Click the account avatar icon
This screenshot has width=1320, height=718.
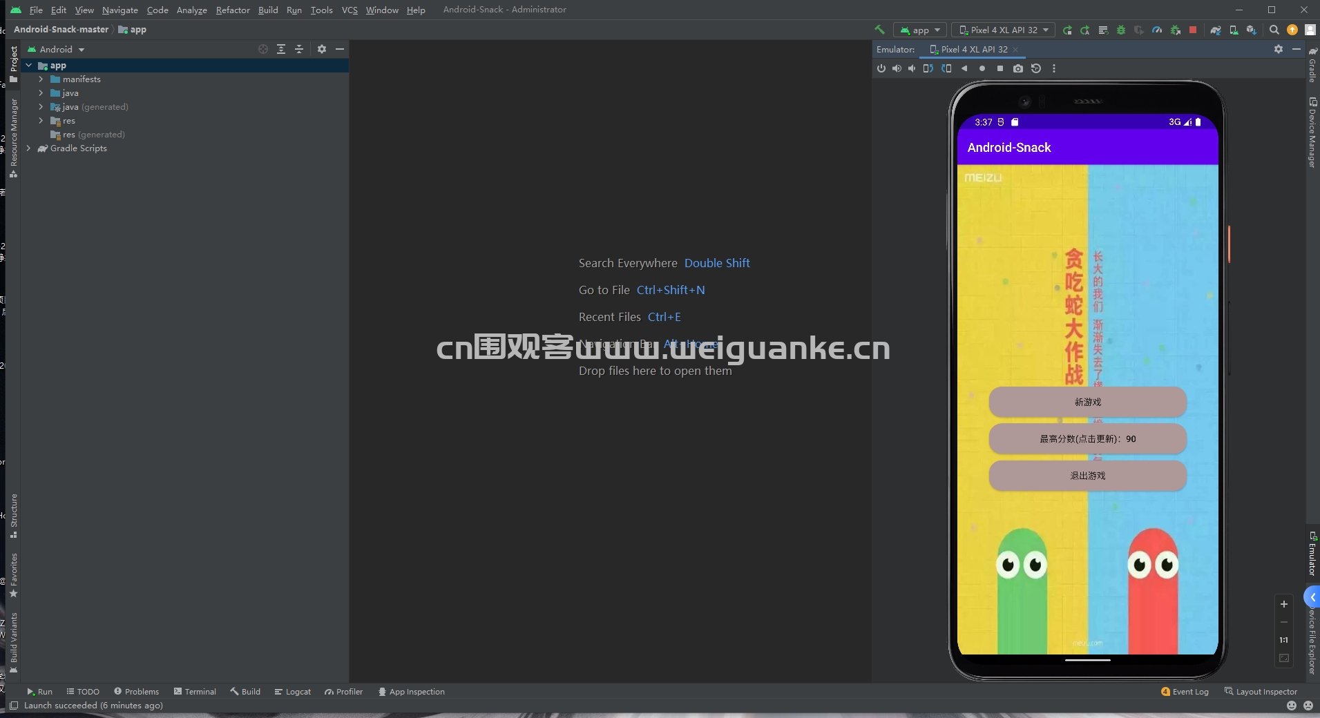[x=1310, y=30]
